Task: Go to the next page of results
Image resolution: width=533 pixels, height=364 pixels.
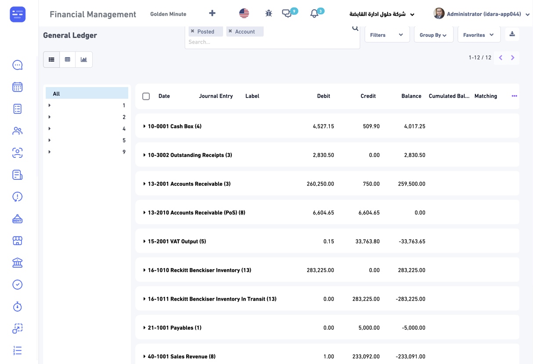Action: pos(512,58)
